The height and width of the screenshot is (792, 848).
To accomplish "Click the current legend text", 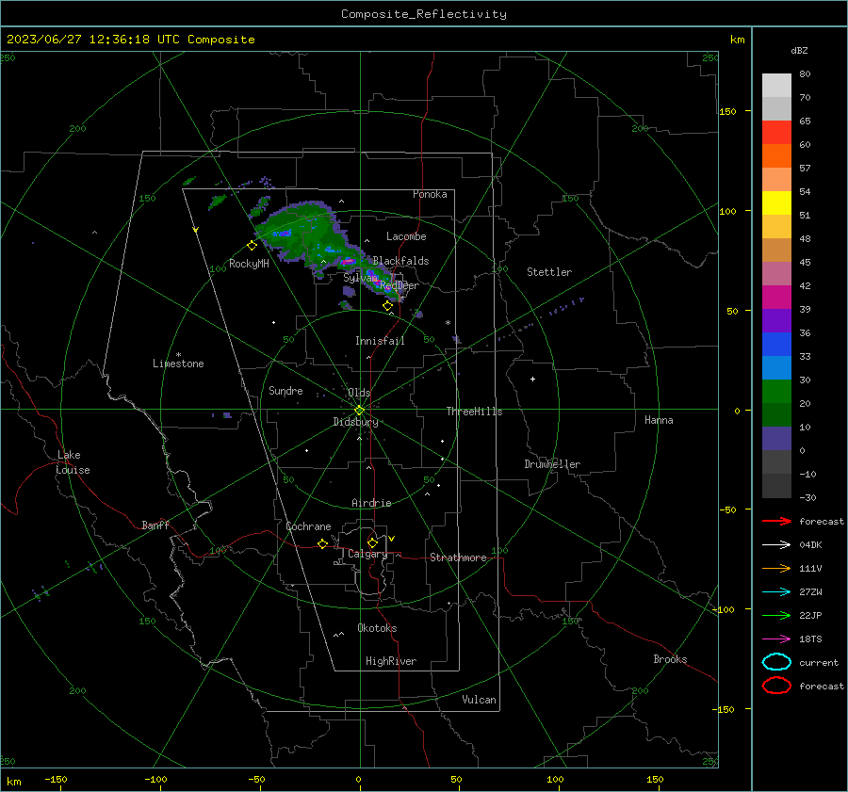I will pyautogui.click(x=819, y=662).
